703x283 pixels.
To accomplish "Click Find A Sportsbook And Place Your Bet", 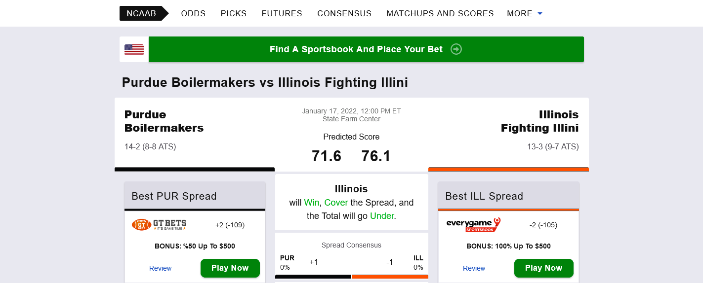I will tap(356, 49).
